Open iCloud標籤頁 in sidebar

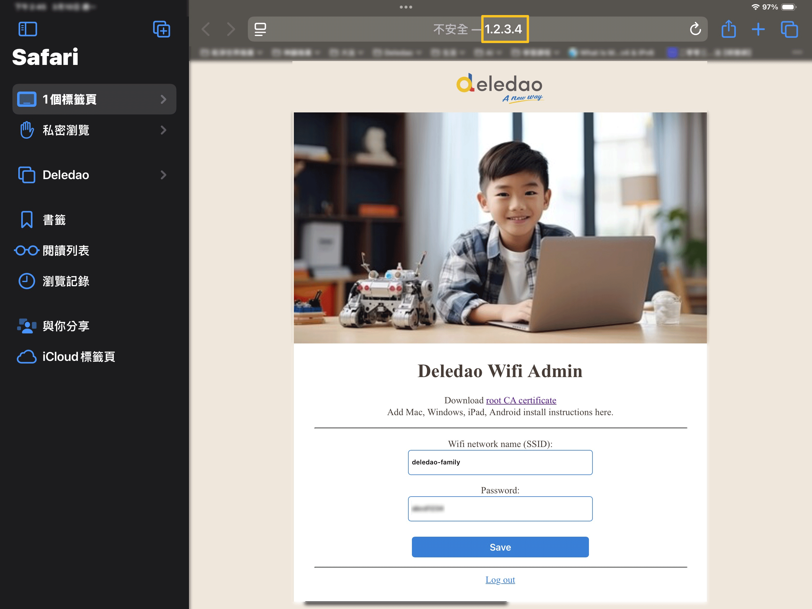tap(94, 356)
